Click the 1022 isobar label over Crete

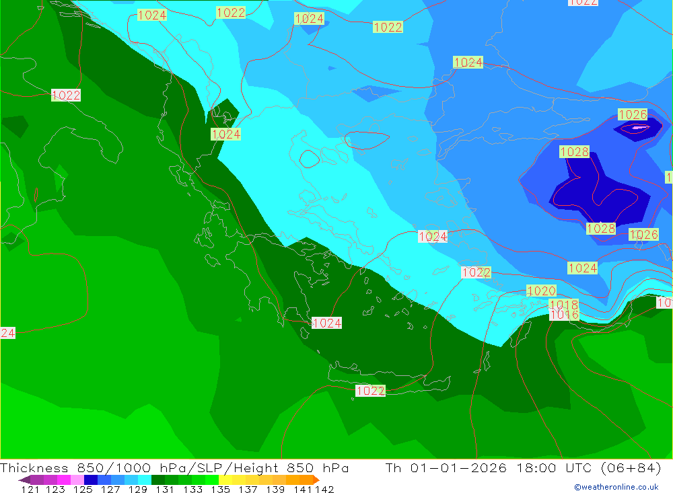point(370,391)
